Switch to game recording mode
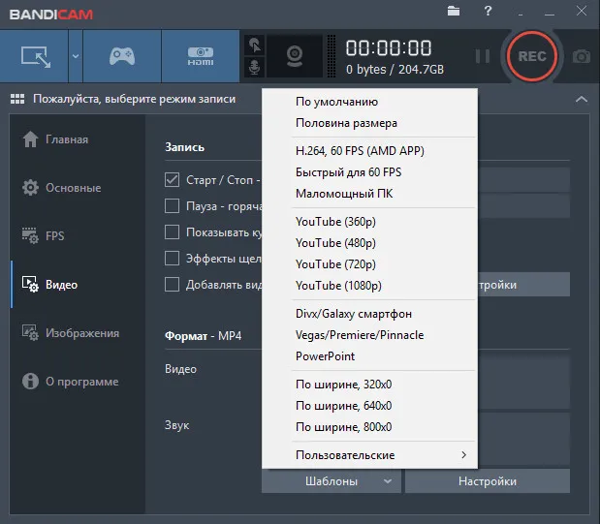This screenshot has width=600, height=524. point(122,56)
